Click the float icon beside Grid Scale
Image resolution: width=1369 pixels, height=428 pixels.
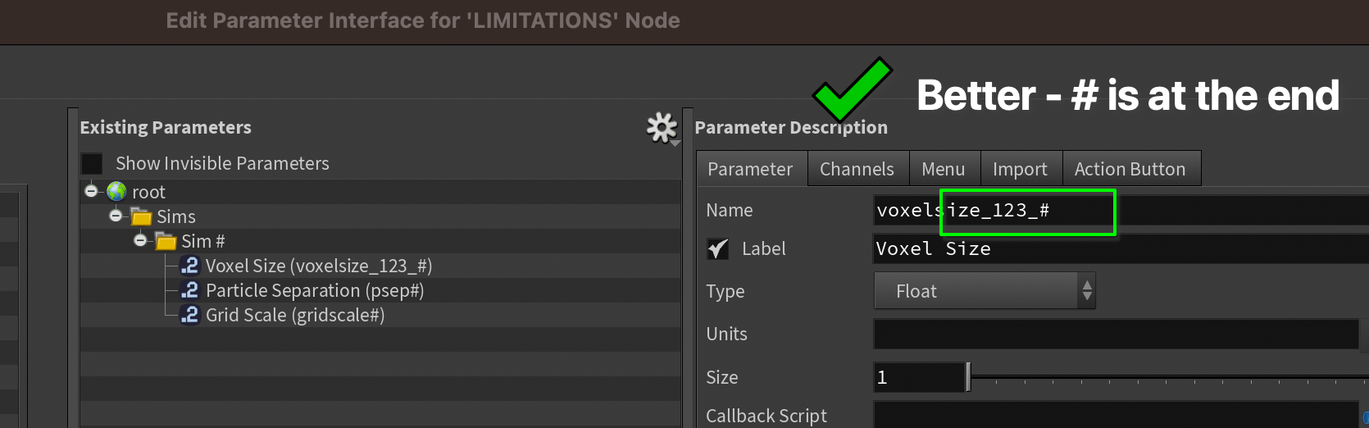pyautogui.click(x=189, y=315)
